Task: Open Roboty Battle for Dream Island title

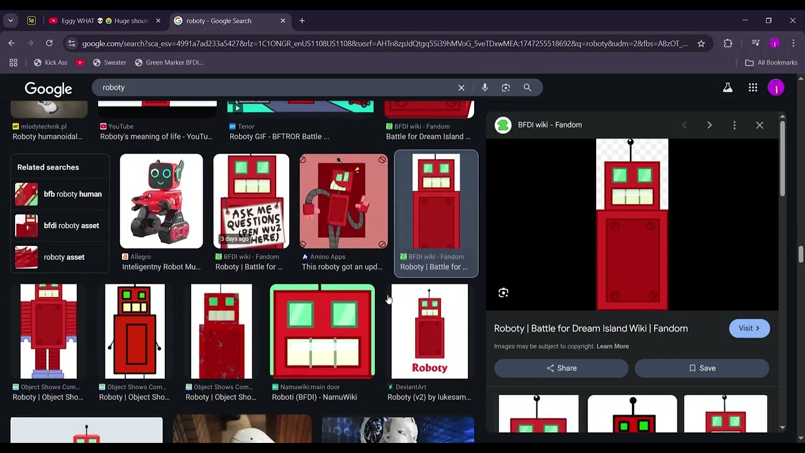Action: coord(591,328)
